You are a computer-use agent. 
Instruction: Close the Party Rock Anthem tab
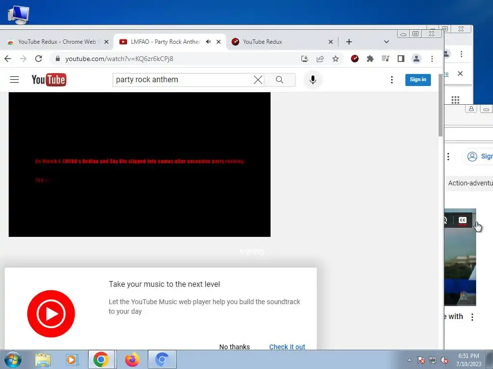pyautogui.click(x=219, y=42)
